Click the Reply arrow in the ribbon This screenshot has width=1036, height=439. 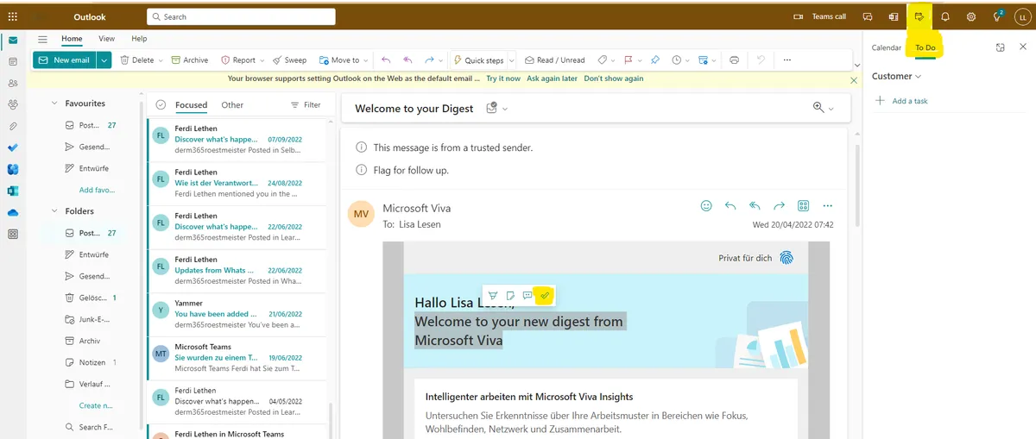(x=386, y=60)
